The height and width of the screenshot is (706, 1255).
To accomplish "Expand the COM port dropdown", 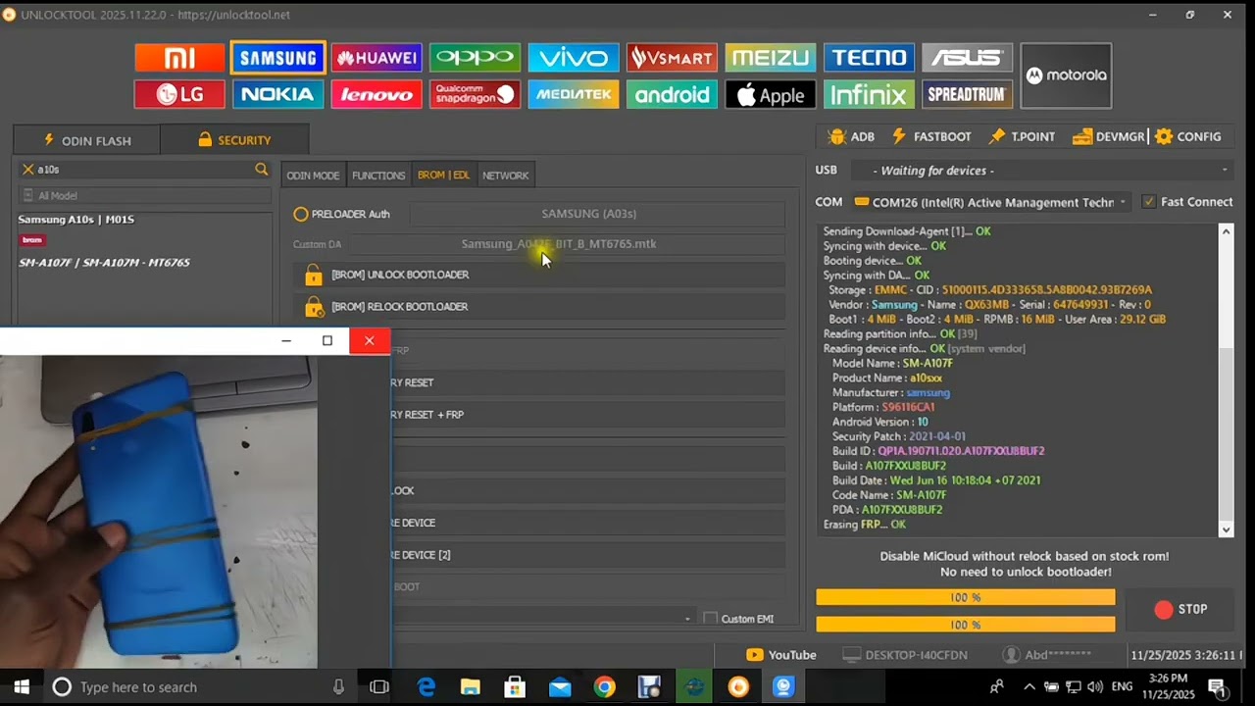I will click(1122, 202).
